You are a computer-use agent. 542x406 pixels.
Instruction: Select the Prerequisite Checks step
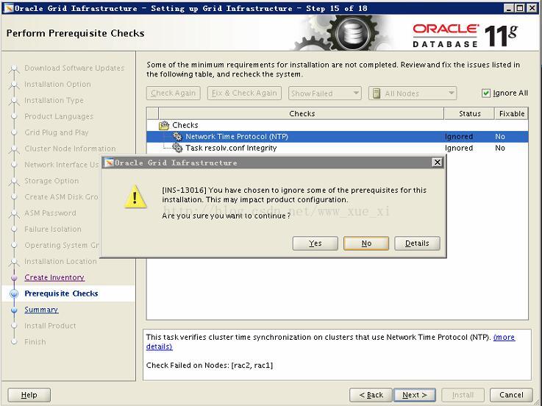[61, 293]
